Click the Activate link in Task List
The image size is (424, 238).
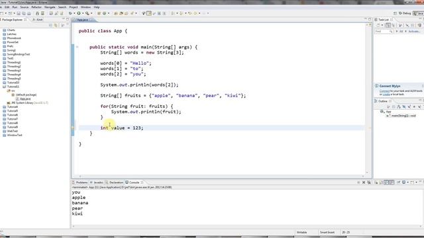point(414,31)
